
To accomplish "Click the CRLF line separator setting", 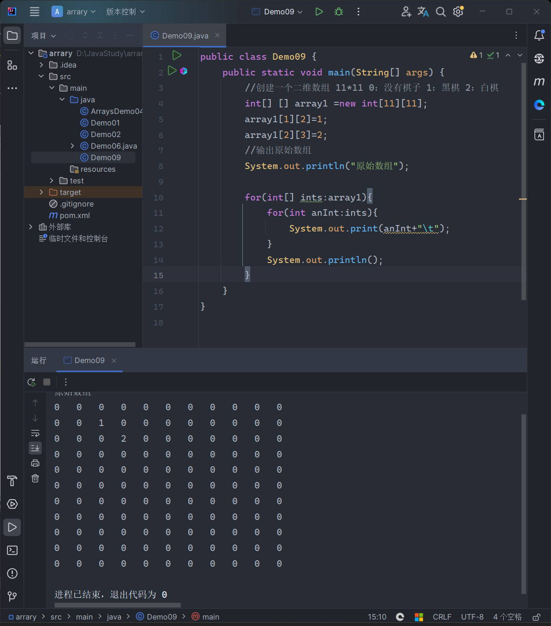I will click(x=442, y=617).
